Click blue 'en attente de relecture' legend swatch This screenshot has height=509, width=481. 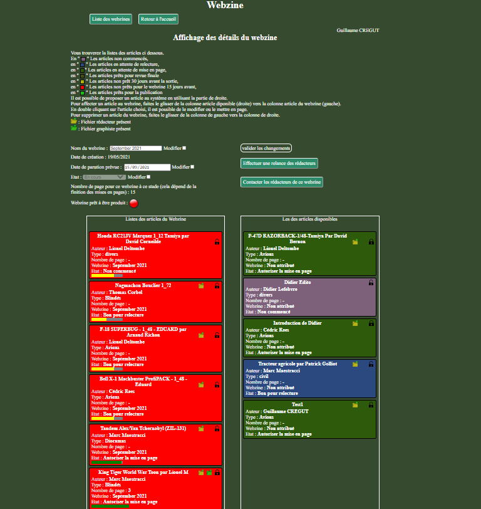pos(83,65)
